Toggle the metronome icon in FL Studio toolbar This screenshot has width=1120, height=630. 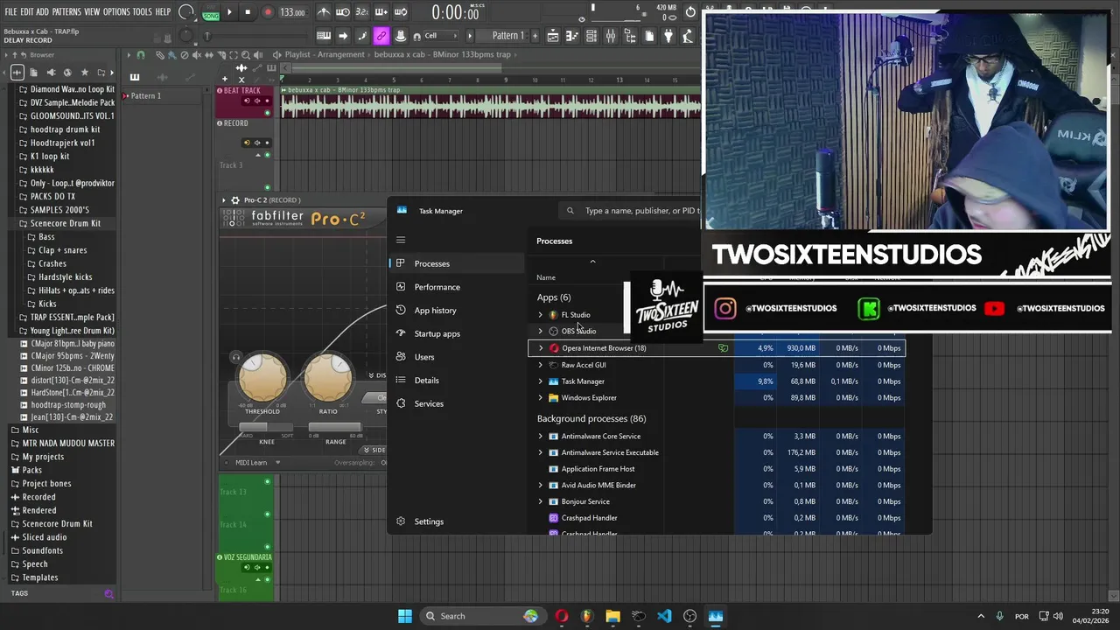click(324, 13)
